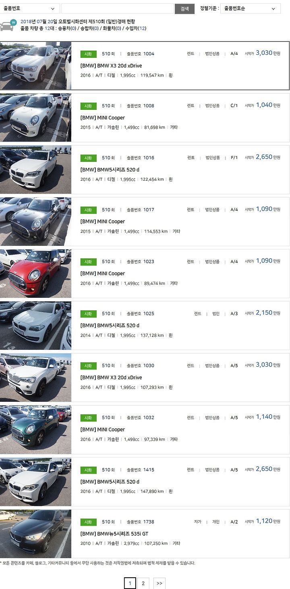
Task: Click the 3,030 만원 starting price of lot 1004
Action: pyautogui.click(x=268, y=53)
